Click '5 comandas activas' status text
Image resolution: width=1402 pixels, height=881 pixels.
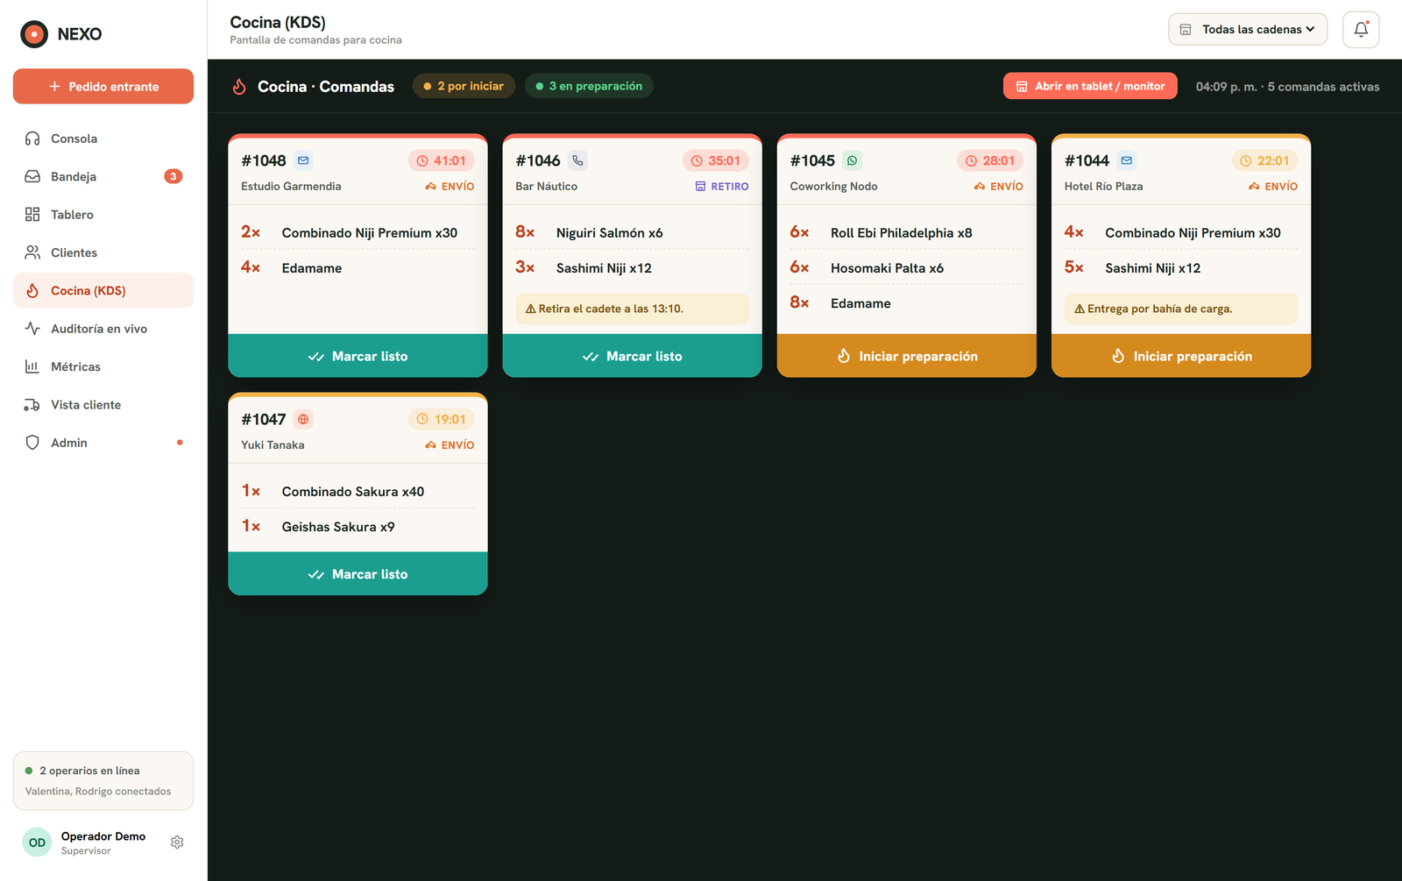click(x=1323, y=87)
